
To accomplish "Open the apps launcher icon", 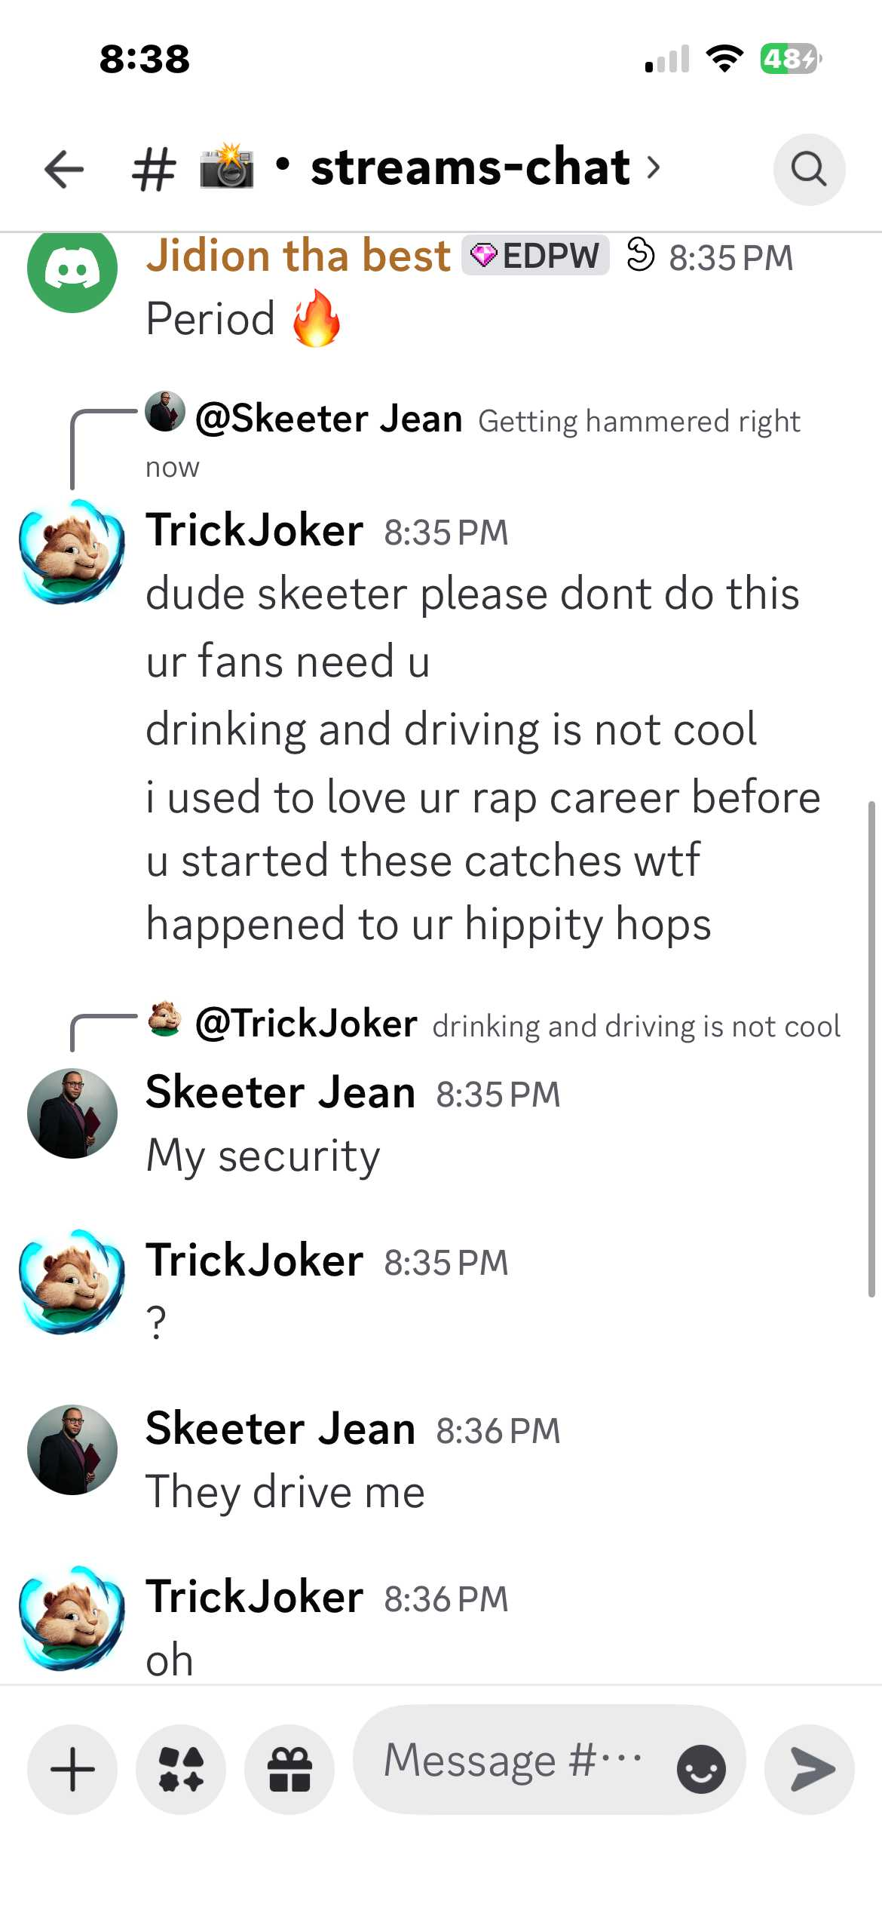I will coord(181,1769).
